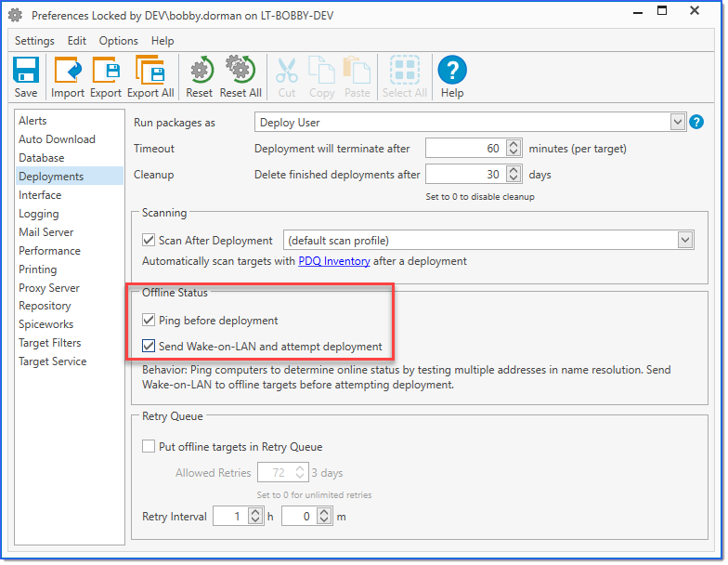Click the 'Set to 0 to disable cleanup' note

coord(479,197)
